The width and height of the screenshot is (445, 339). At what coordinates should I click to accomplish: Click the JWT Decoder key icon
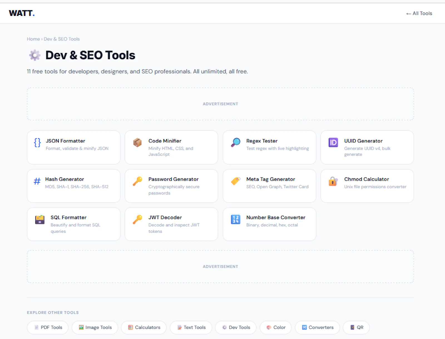click(x=137, y=219)
